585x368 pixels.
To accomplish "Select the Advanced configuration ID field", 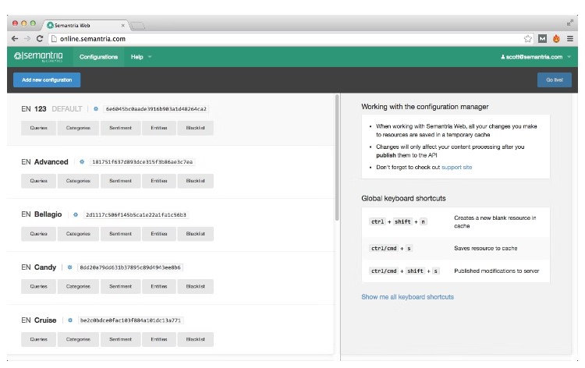I will pyautogui.click(x=143, y=162).
